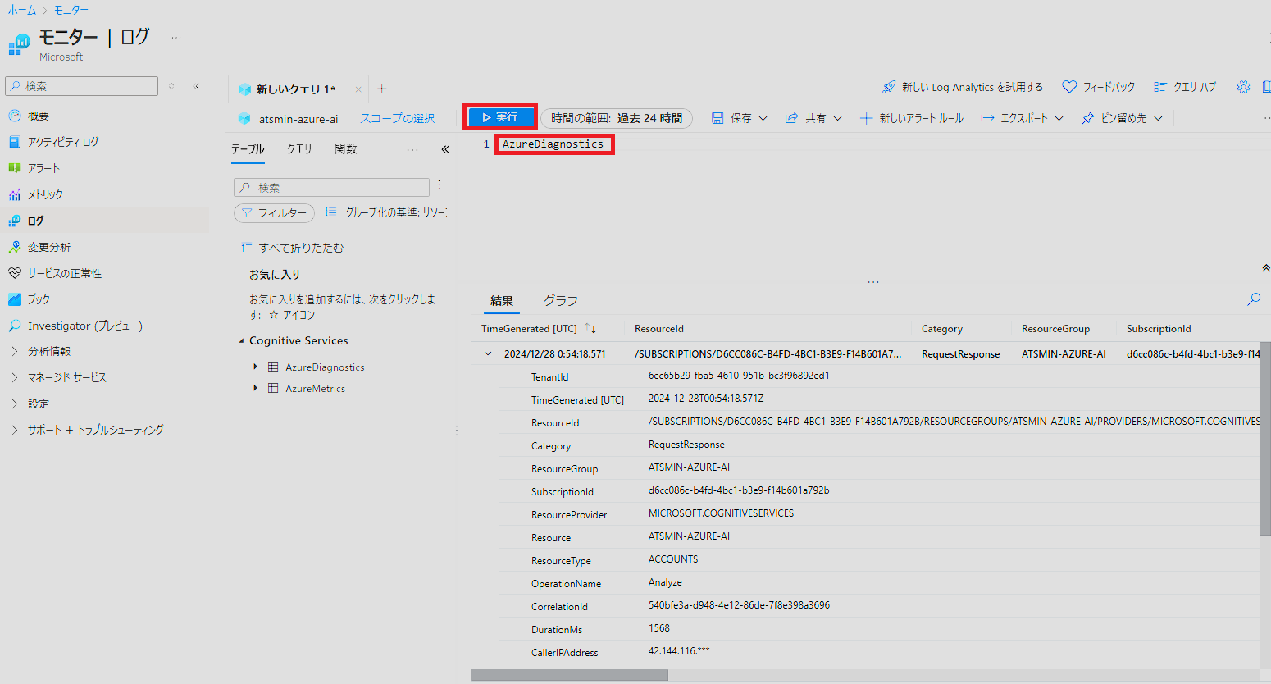The width and height of the screenshot is (1271, 684).
Task: Open クエリ ハブ
Action: pyautogui.click(x=1185, y=87)
